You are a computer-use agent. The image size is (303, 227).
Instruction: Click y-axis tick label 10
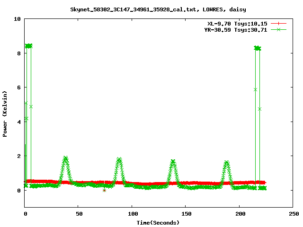point(17,19)
